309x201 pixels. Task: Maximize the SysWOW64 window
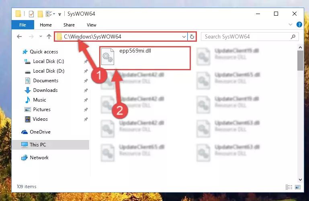(x=276, y=14)
